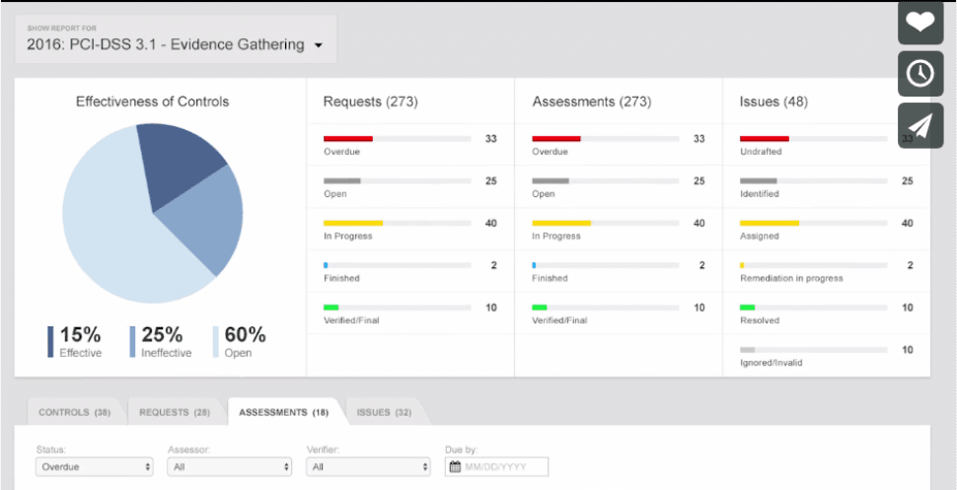The height and width of the screenshot is (490, 957).
Task: Click the Effective legend color swatch
Action: tap(50, 342)
